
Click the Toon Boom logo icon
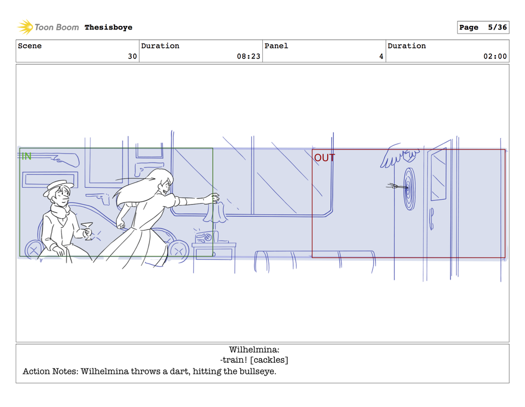pos(25,27)
